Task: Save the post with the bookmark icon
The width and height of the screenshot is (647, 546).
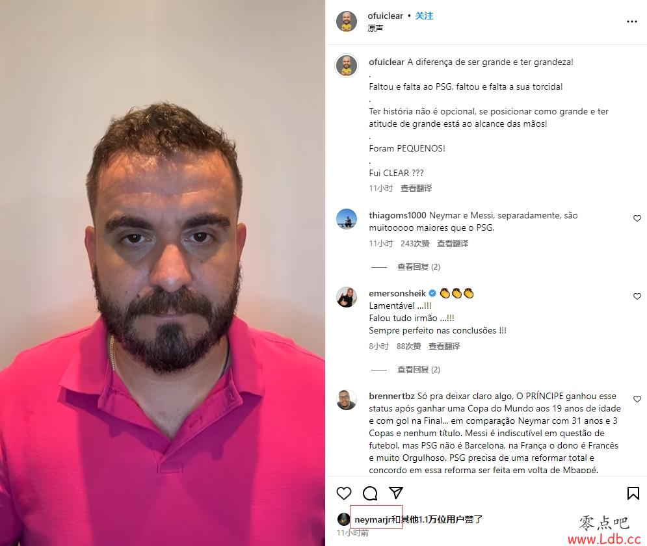Action: click(633, 493)
